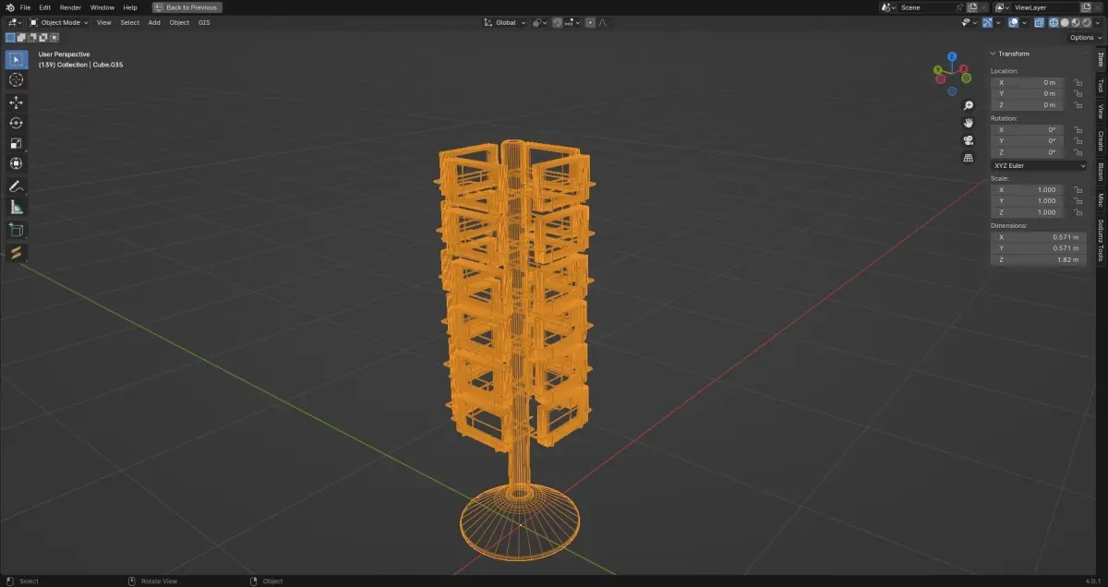The image size is (1108, 587).
Task: Lock the Scale Y value
Action: coord(1078,200)
